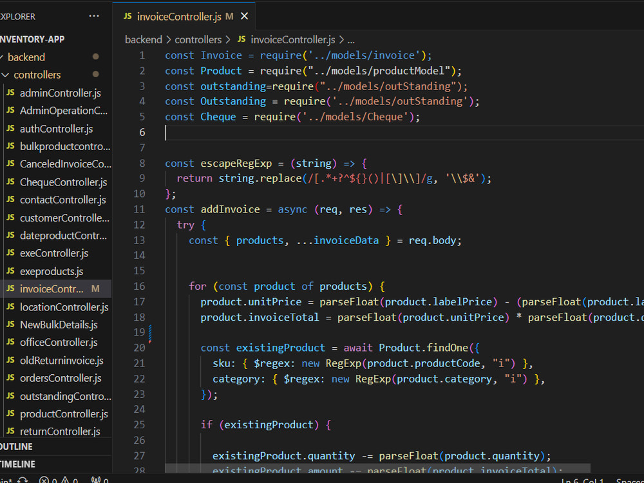644x483 pixels.
Task: Open authController.js in the explorer
Action: [56, 129]
